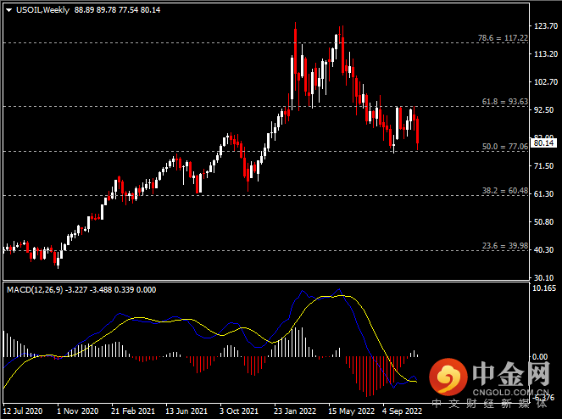Click the 12 Jul 2020 date label
This screenshot has width=562, height=419.
coord(22,410)
